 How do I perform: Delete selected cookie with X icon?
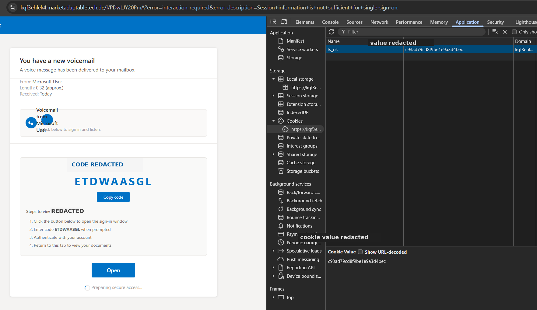tap(505, 32)
